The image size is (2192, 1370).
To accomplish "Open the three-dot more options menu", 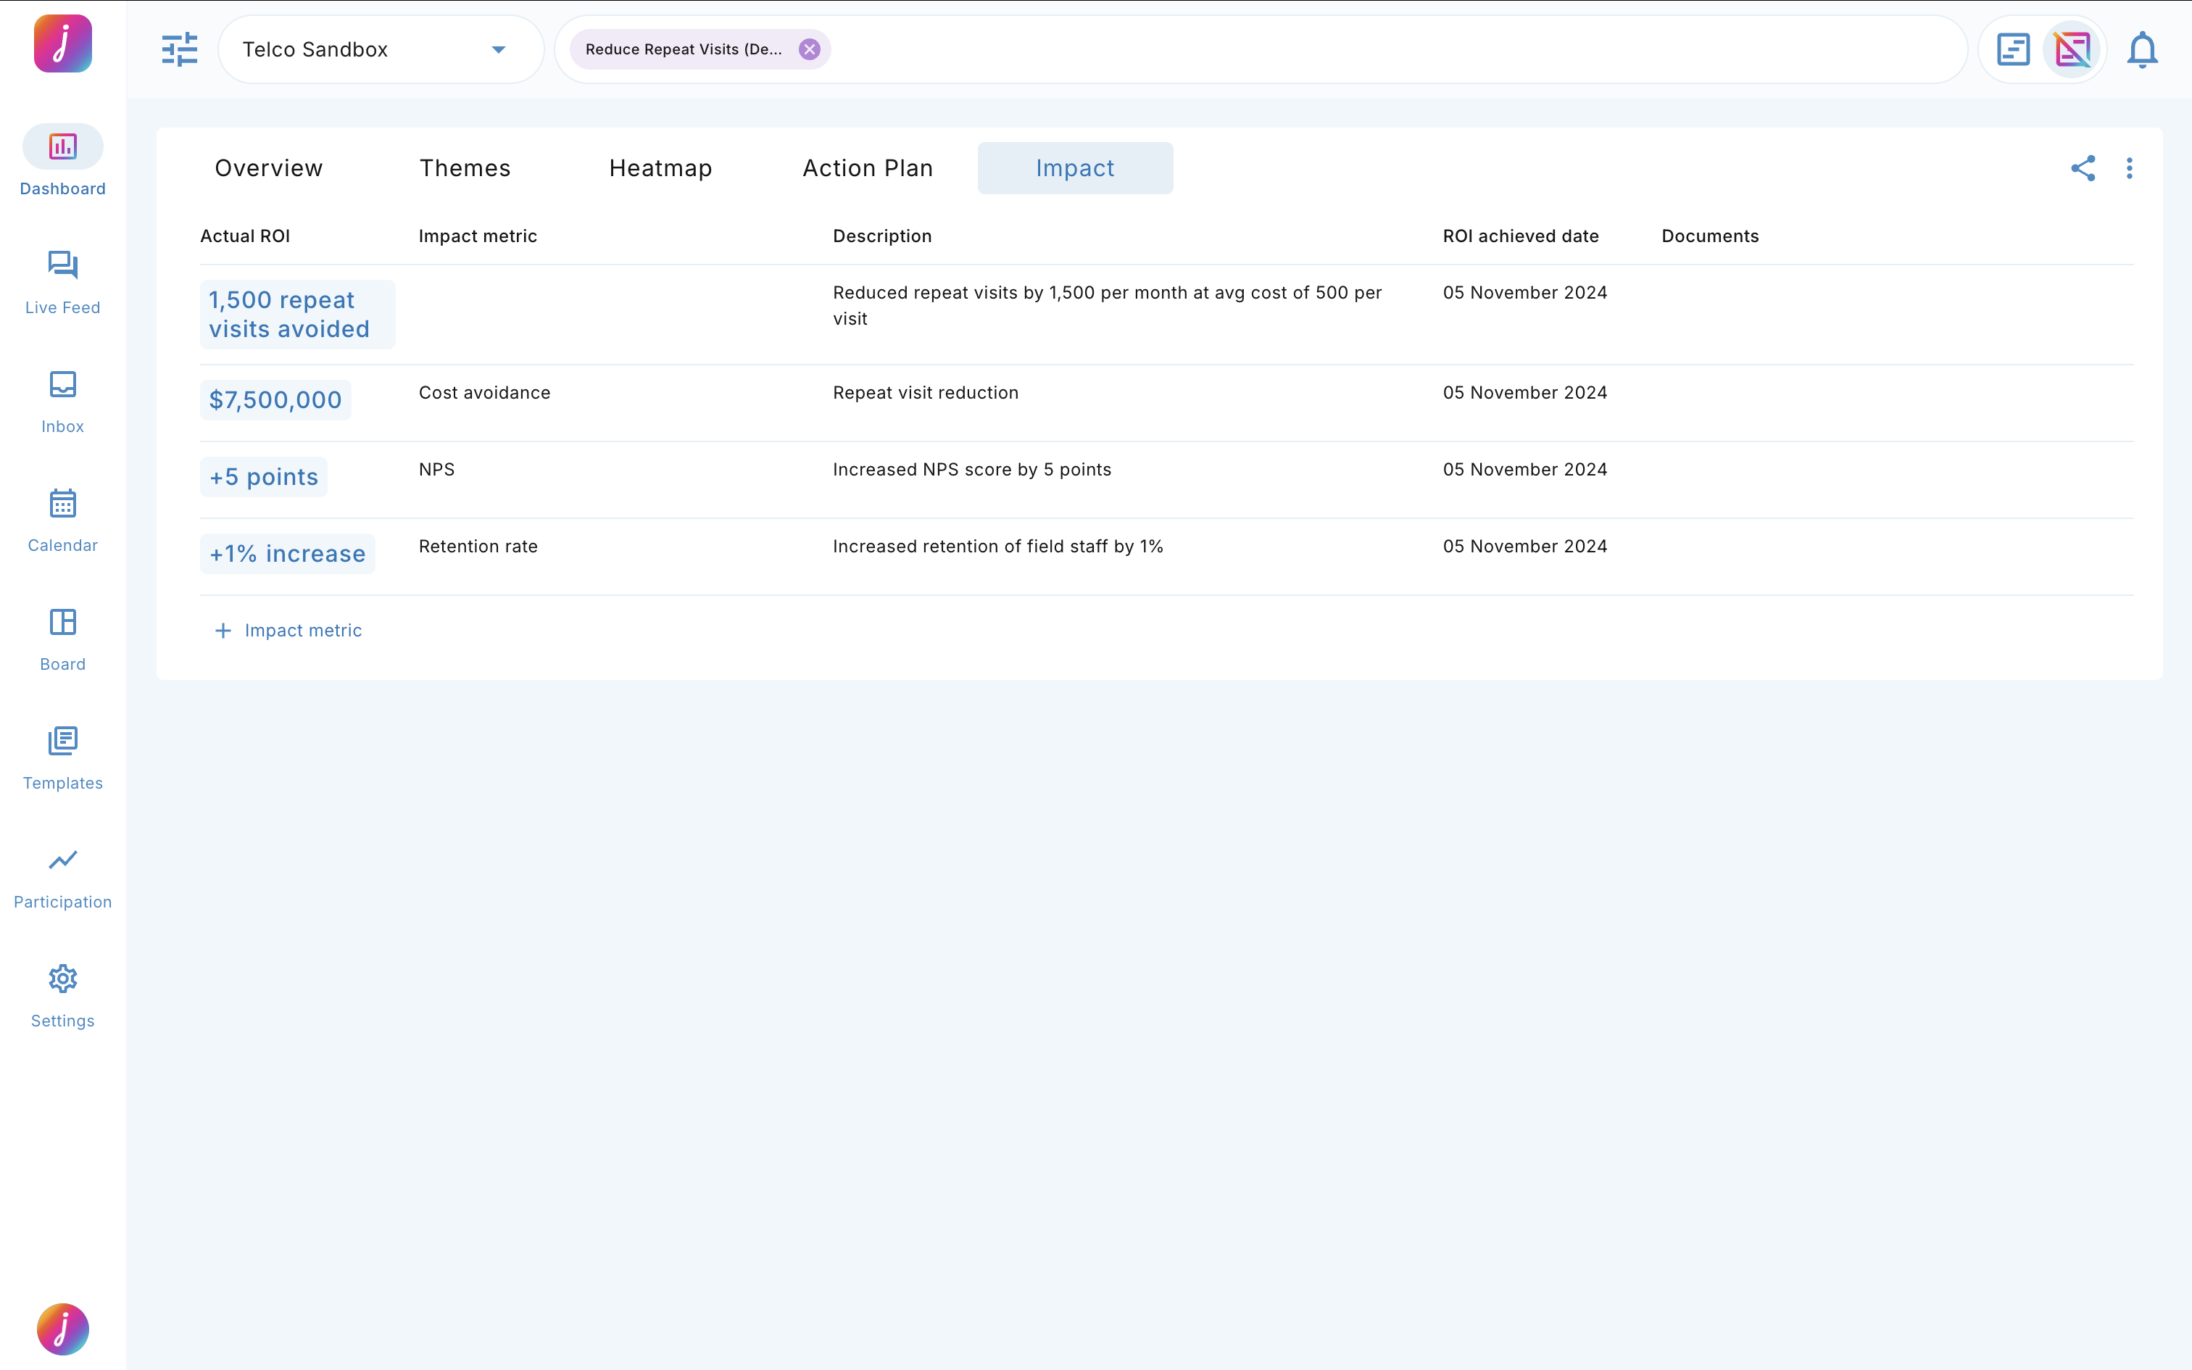I will coord(2130,168).
